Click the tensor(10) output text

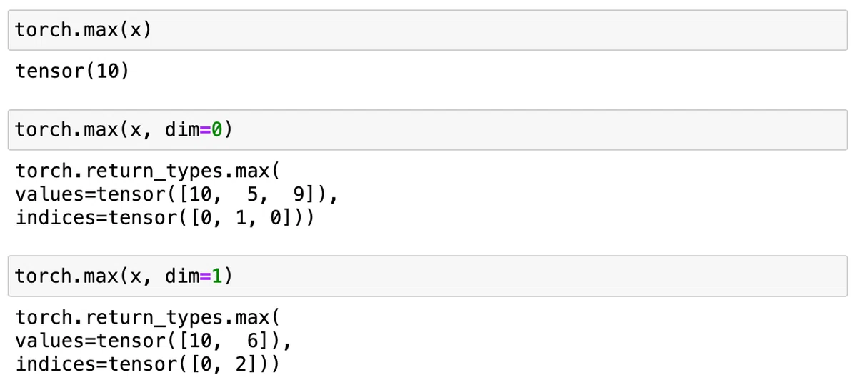pos(72,71)
